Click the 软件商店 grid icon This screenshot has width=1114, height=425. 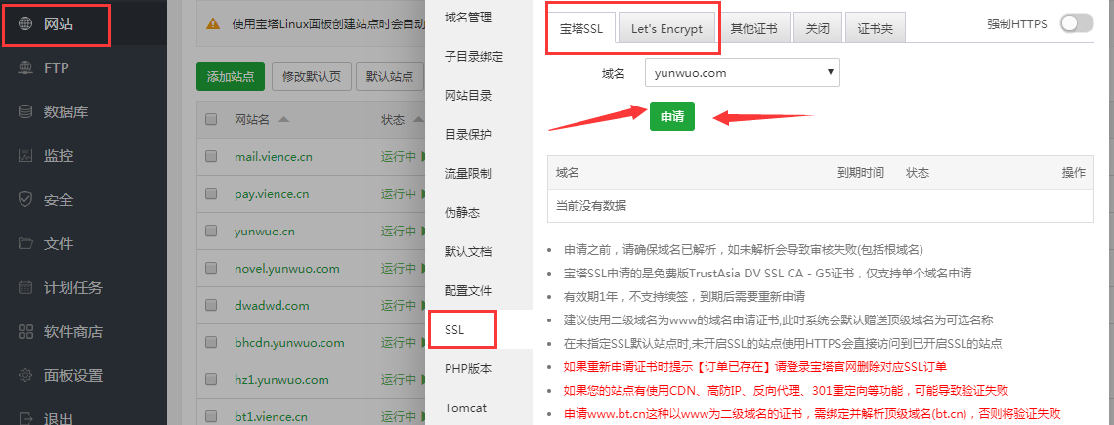click(25, 332)
